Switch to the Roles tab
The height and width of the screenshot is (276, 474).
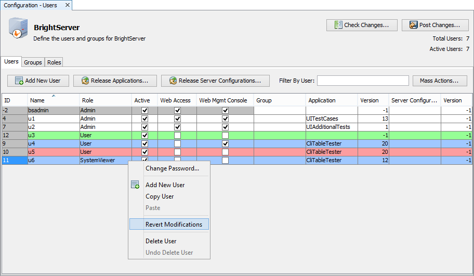[54, 62]
